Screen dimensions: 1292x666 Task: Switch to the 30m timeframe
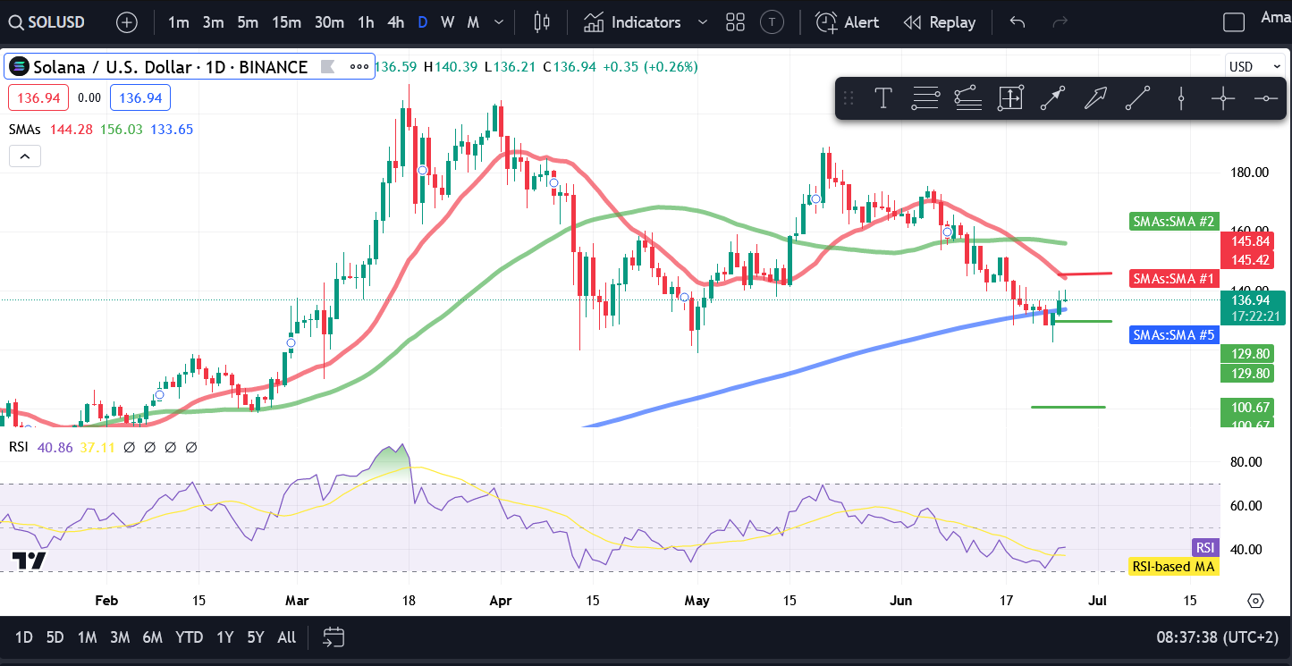click(329, 22)
